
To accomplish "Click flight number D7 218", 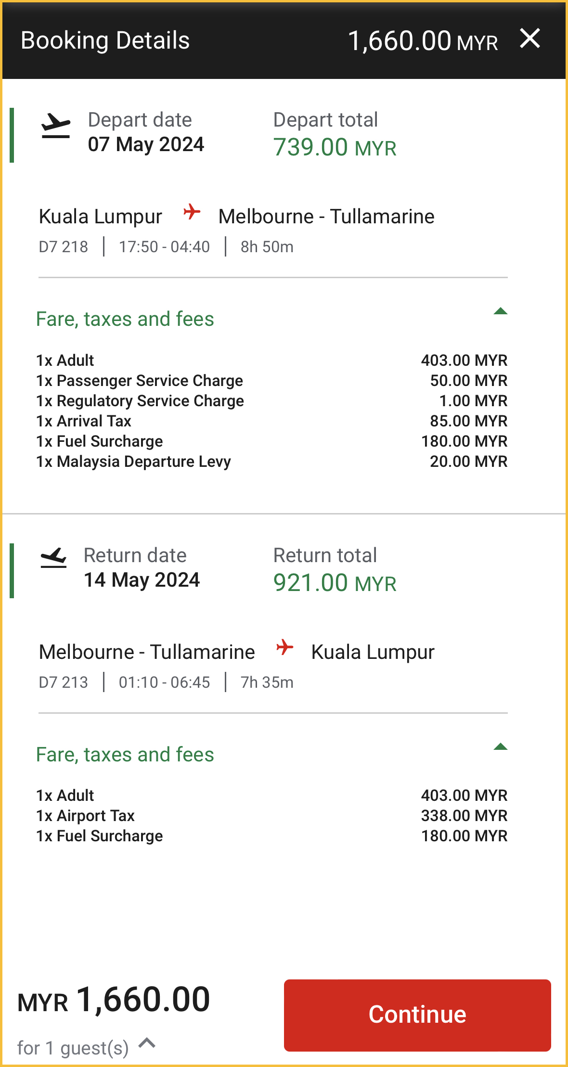I will point(64,247).
